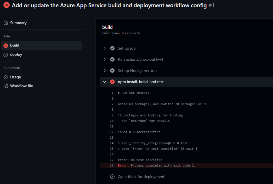
Task: Select the deploy job
Action: 16,54
